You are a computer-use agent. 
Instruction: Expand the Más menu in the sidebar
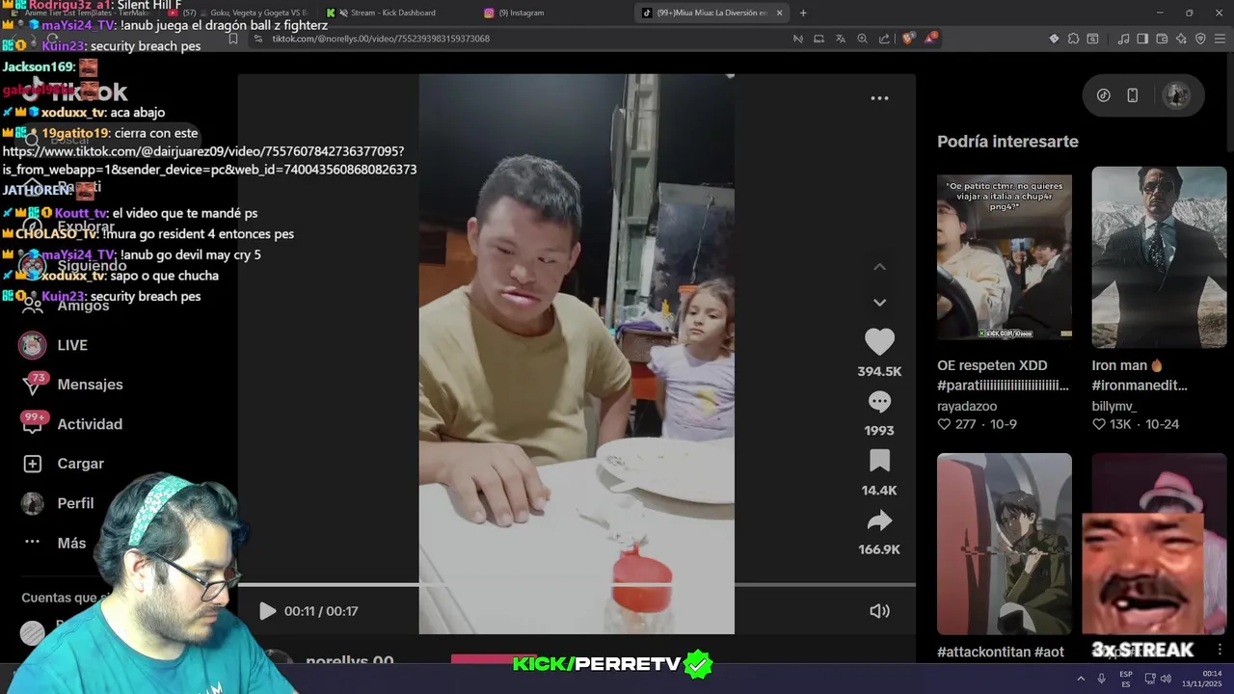55,543
